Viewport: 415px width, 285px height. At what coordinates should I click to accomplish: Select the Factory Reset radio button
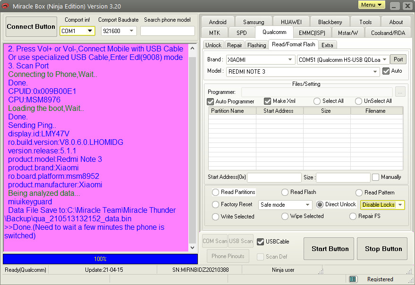pyautogui.click(x=215, y=204)
